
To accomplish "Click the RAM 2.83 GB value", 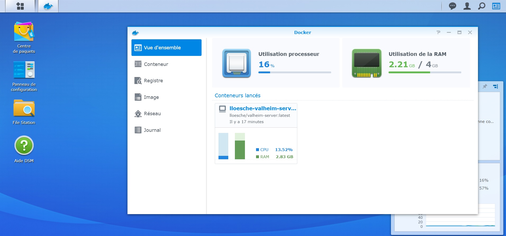I will [284, 157].
